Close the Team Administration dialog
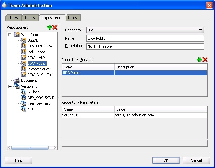Screen dimensions: 215x168 tap(209, 5)
